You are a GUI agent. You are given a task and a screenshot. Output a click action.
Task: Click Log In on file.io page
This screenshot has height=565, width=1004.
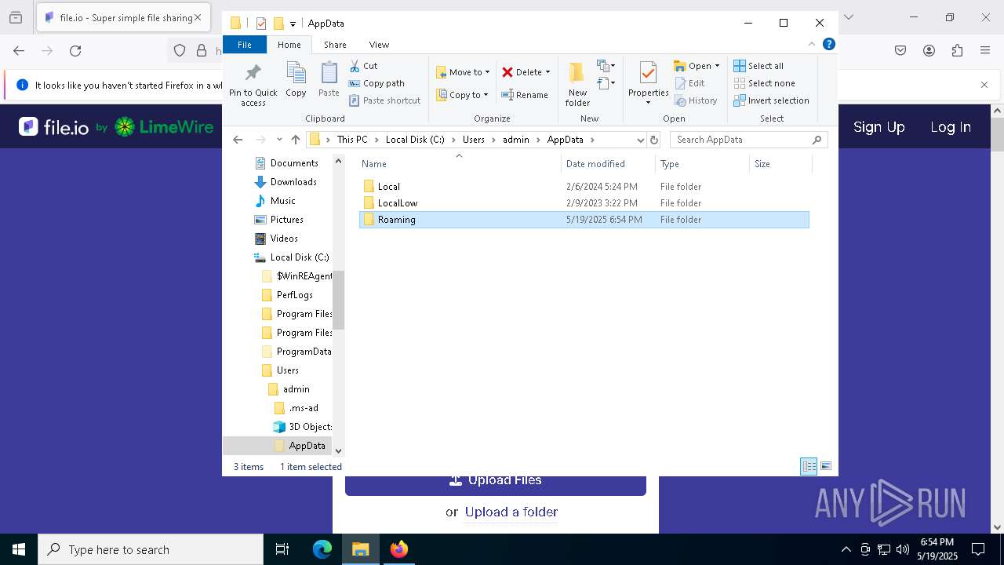pyautogui.click(x=951, y=127)
